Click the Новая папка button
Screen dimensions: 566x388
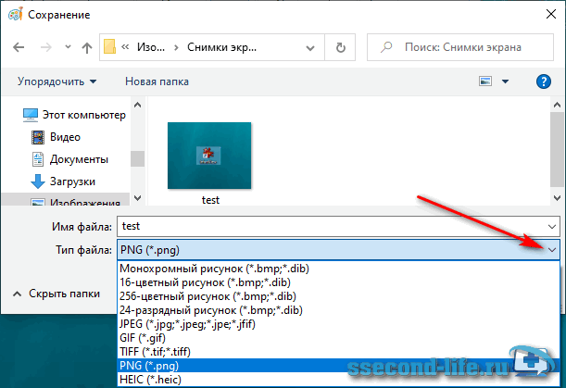(x=158, y=81)
